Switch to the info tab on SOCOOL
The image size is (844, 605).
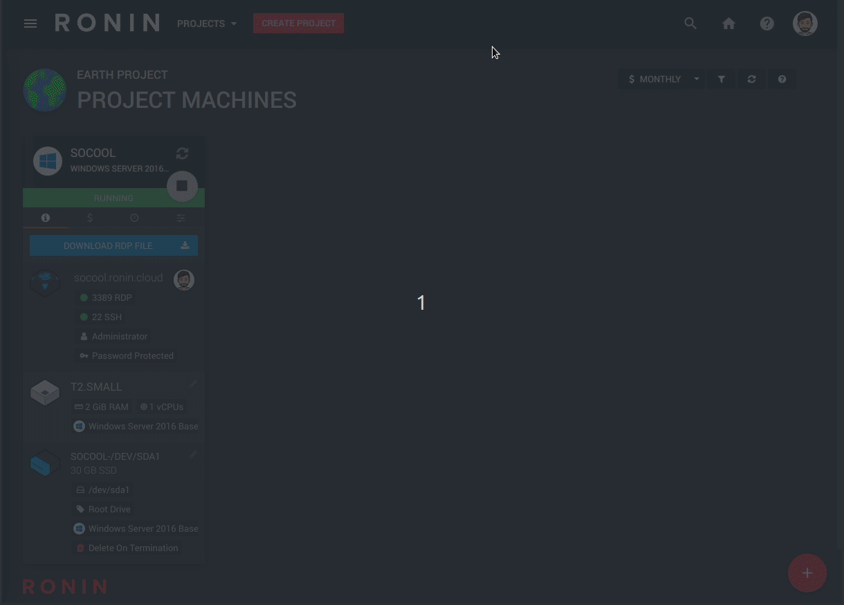pos(46,218)
